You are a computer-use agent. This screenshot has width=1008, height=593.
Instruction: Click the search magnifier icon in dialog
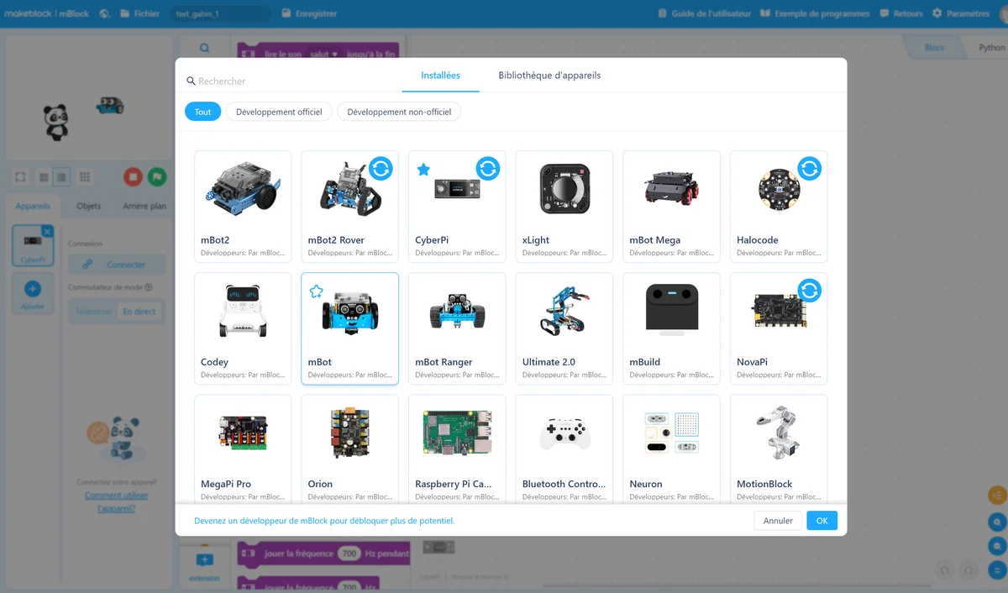tap(191, 81)
